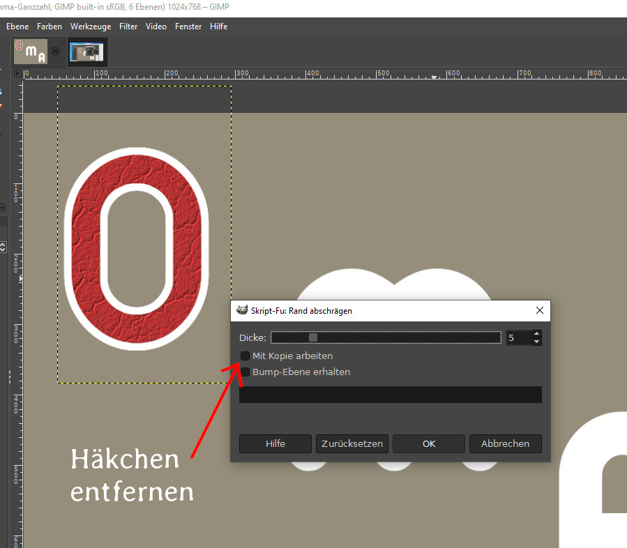
Task: Close the first image tab with X icon
Action: coord(56,52)
